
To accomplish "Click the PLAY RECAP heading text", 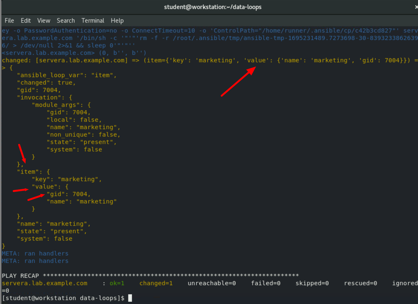I will (21, 276).
